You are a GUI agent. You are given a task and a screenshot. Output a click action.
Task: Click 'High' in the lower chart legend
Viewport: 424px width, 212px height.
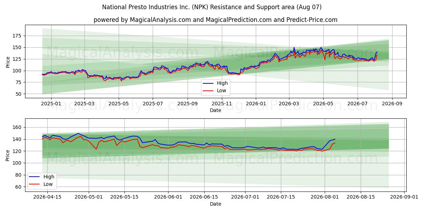pos(49,177)
